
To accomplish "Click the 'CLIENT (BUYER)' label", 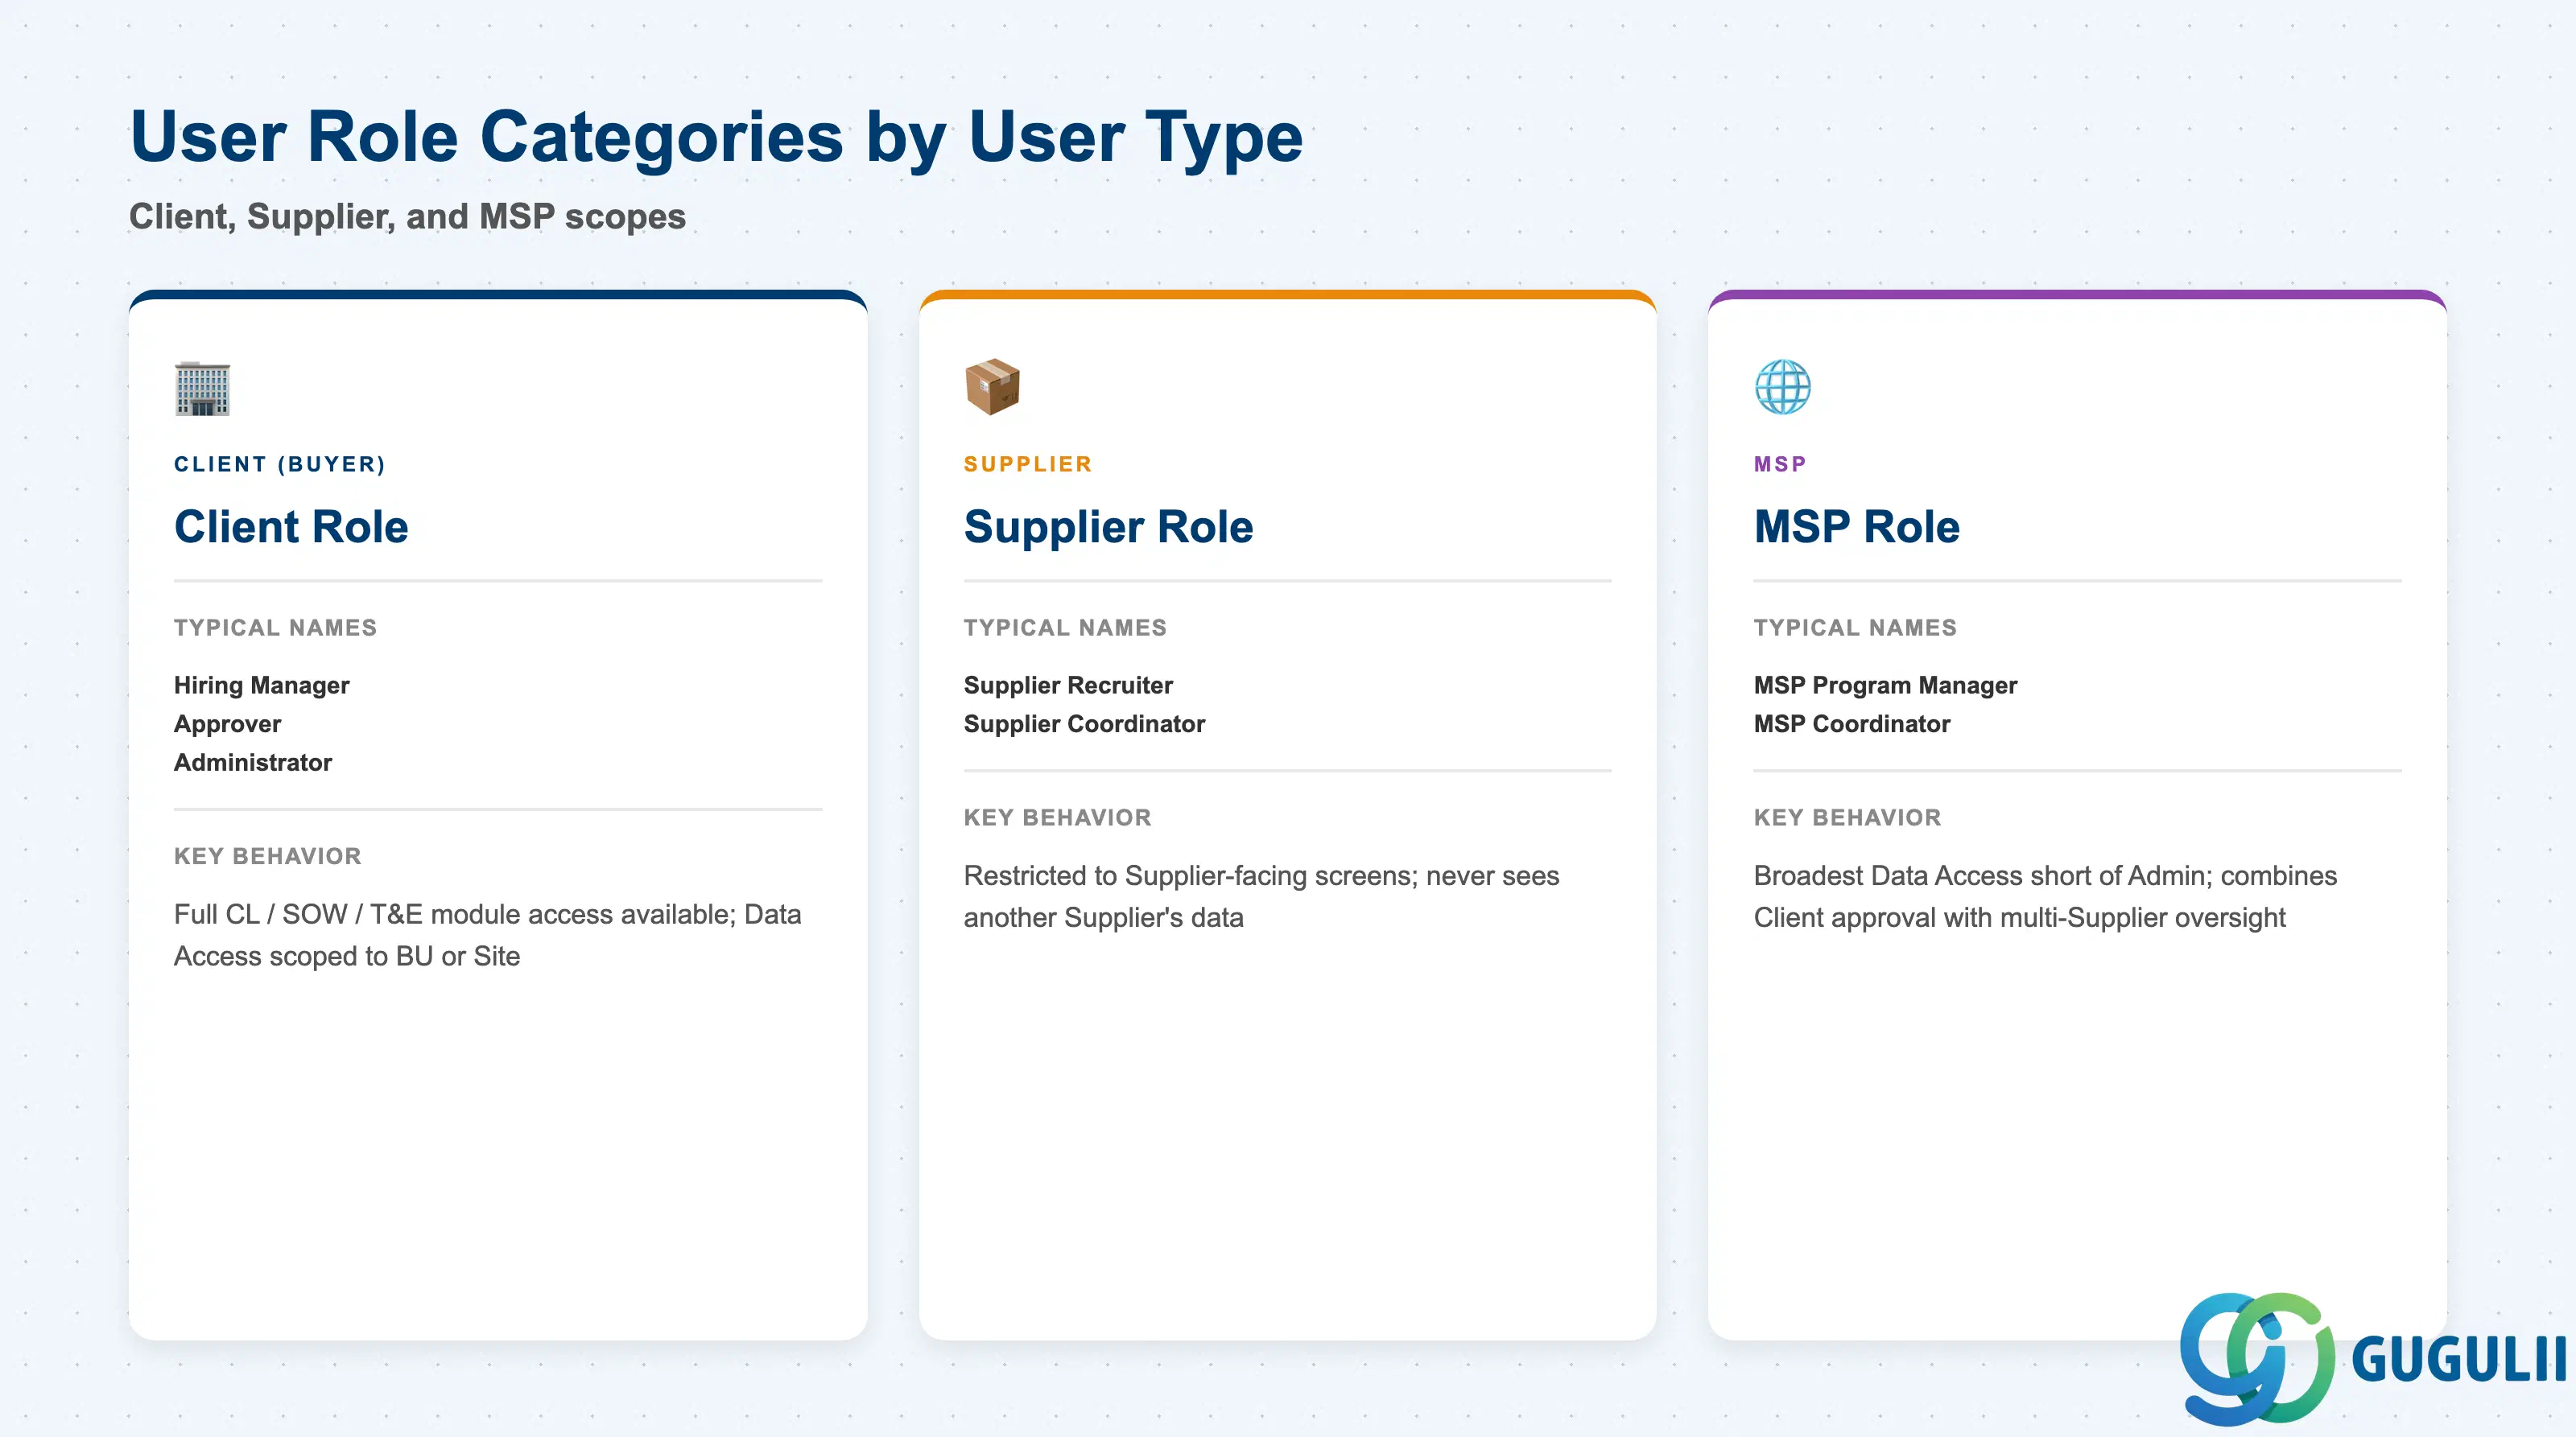I will point(279,465).
